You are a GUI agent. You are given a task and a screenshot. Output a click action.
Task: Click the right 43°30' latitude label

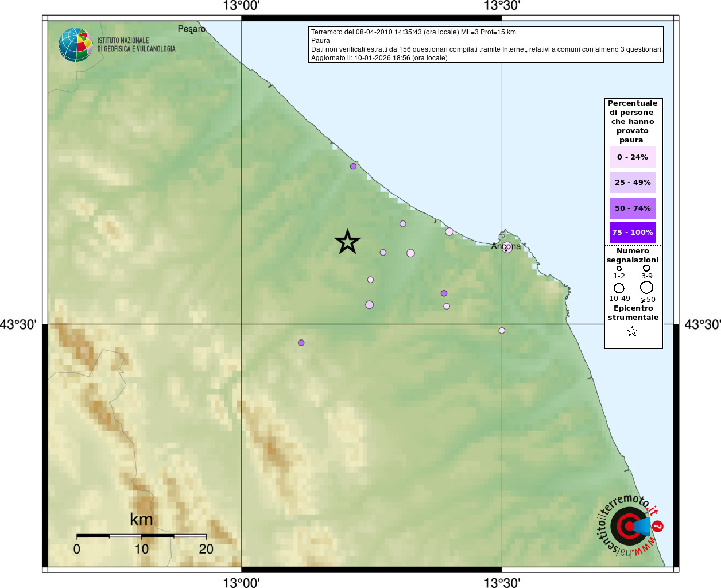pos(703,324)
